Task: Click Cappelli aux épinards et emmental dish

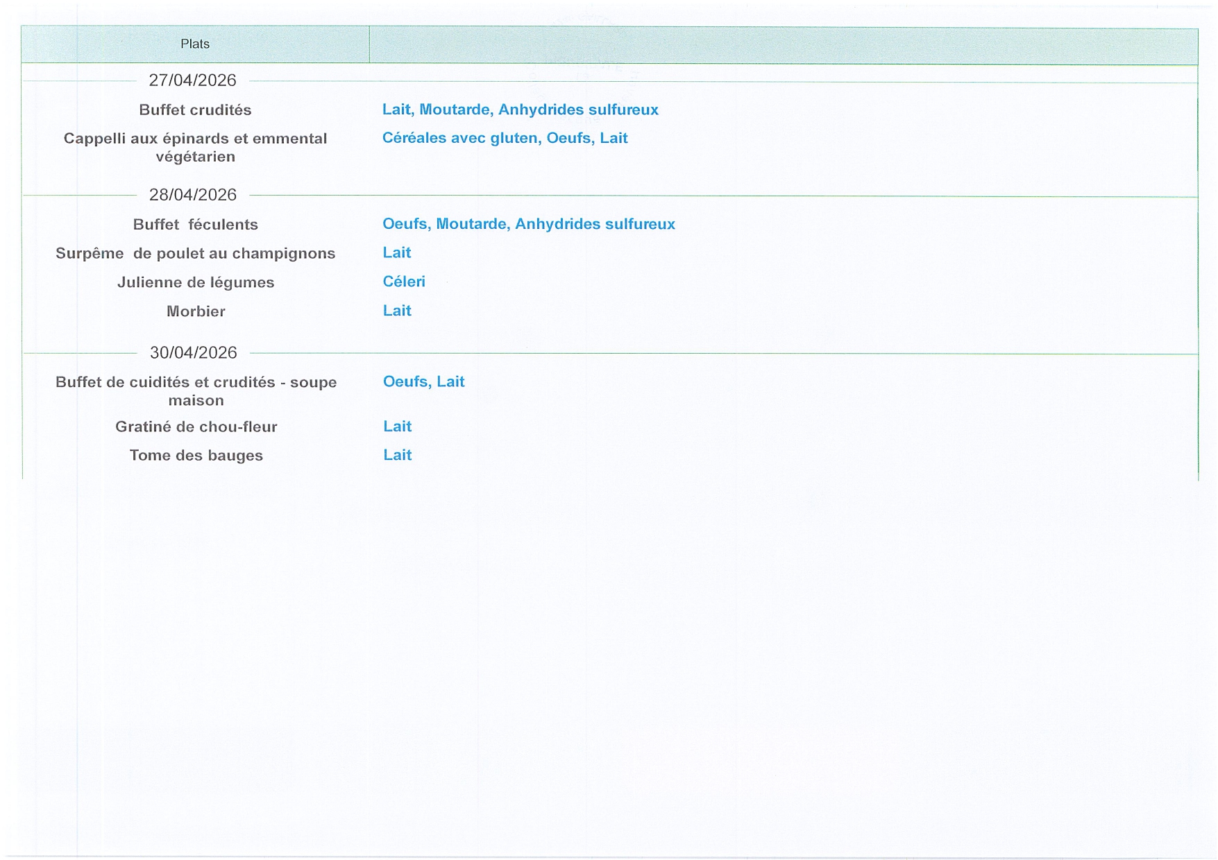Action: [x=195, y=147]
